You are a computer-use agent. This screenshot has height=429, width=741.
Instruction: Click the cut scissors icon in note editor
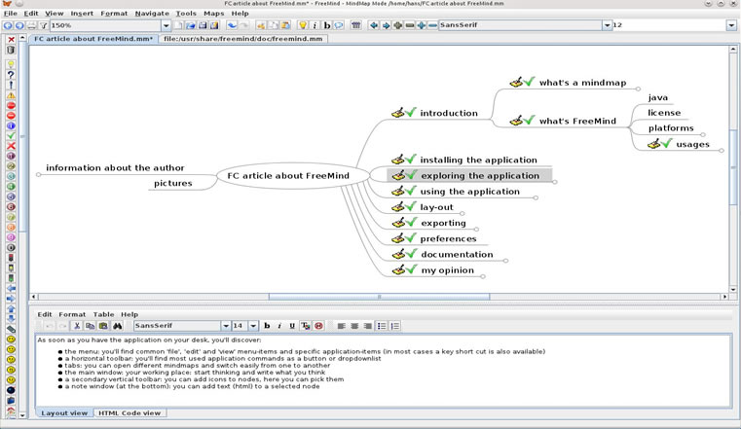coord(77,326)
